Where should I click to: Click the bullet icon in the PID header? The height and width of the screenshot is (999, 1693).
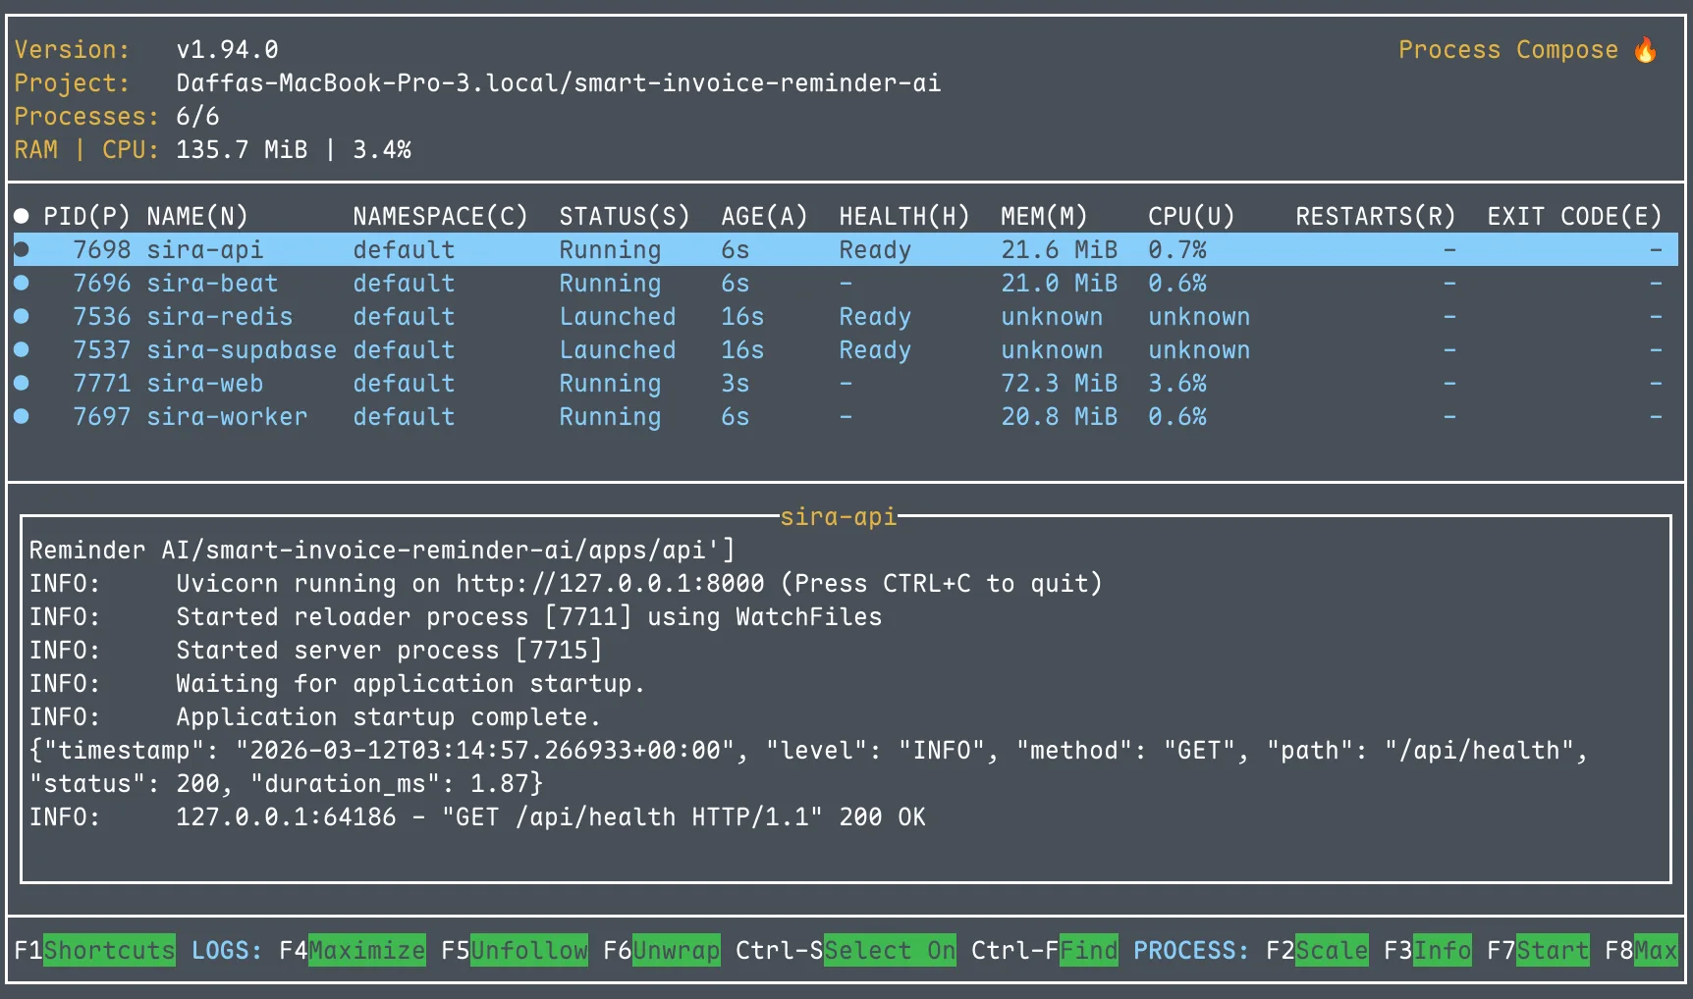click(x=22, y=215)
